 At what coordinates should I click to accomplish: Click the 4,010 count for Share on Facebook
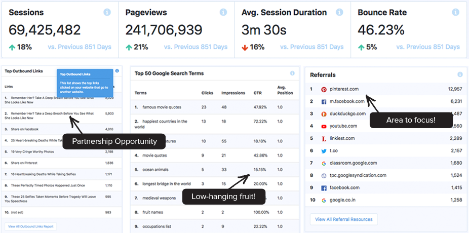pos(109,129)
